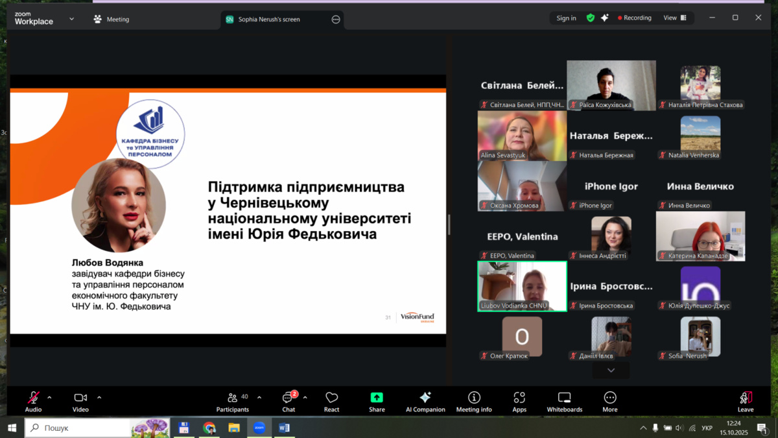Open the Whiteboards tool
Screen dimensions: 778x438
point(564,401)
